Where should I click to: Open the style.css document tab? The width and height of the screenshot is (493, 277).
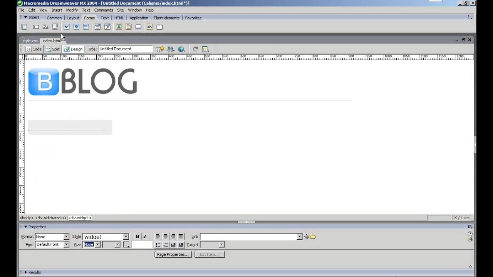30,41
